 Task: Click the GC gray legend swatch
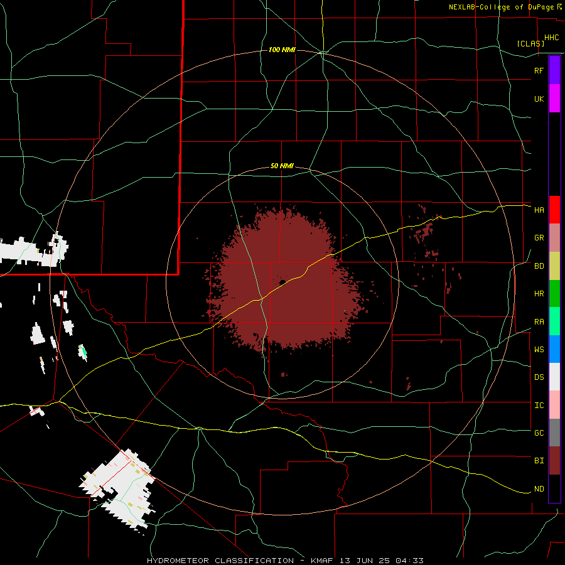(554, 433)
